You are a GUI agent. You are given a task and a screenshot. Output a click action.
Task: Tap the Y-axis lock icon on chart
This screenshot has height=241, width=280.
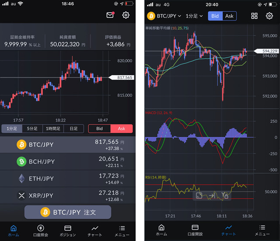coord(225,196)
